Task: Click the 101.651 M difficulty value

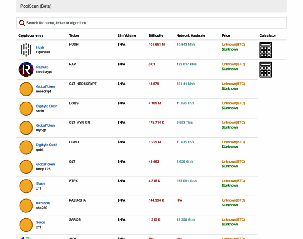Action: tap(157, 45)
